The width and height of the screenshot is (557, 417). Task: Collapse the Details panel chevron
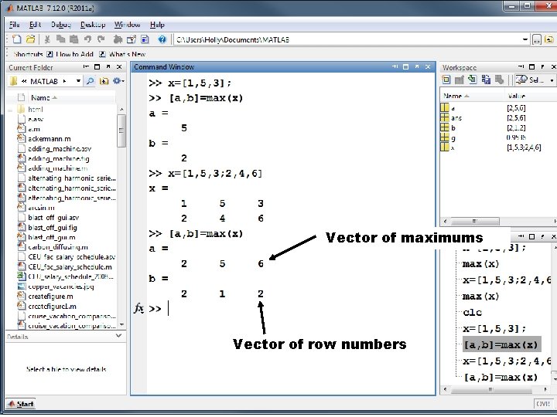[x=118, y=335]
